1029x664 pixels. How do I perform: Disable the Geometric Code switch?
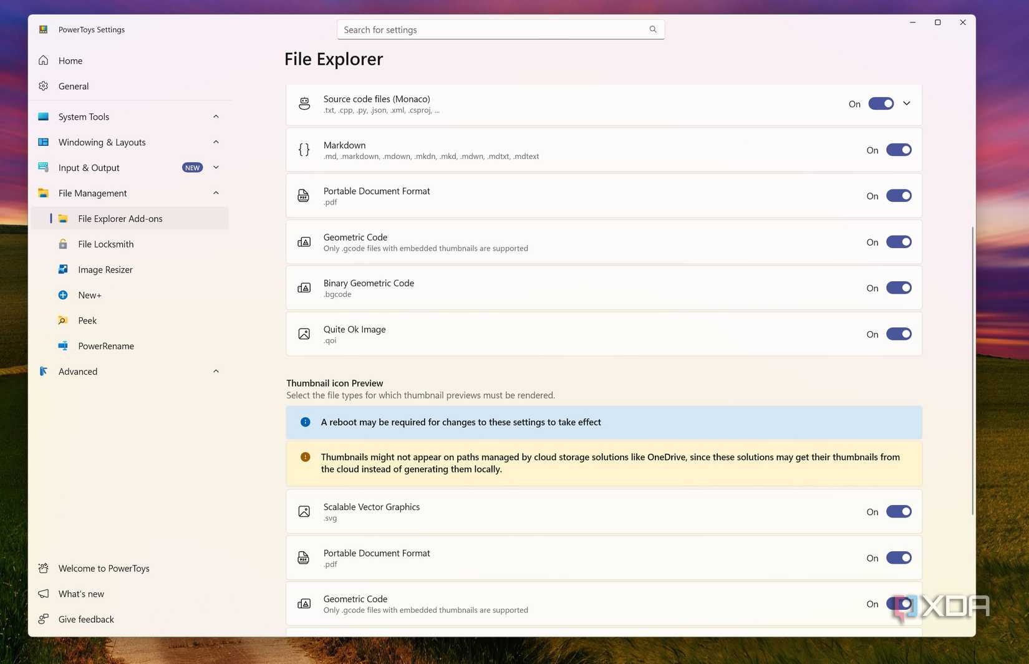pos(899,242)
